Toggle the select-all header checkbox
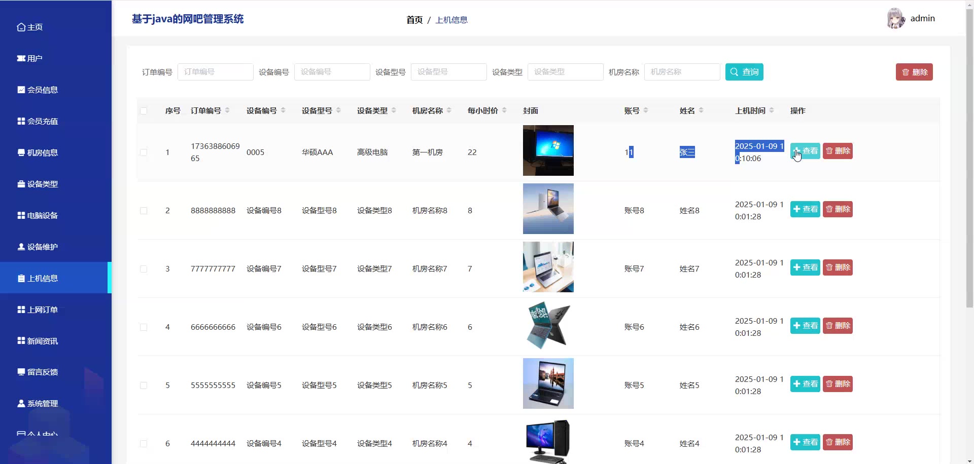 point(144,111)
